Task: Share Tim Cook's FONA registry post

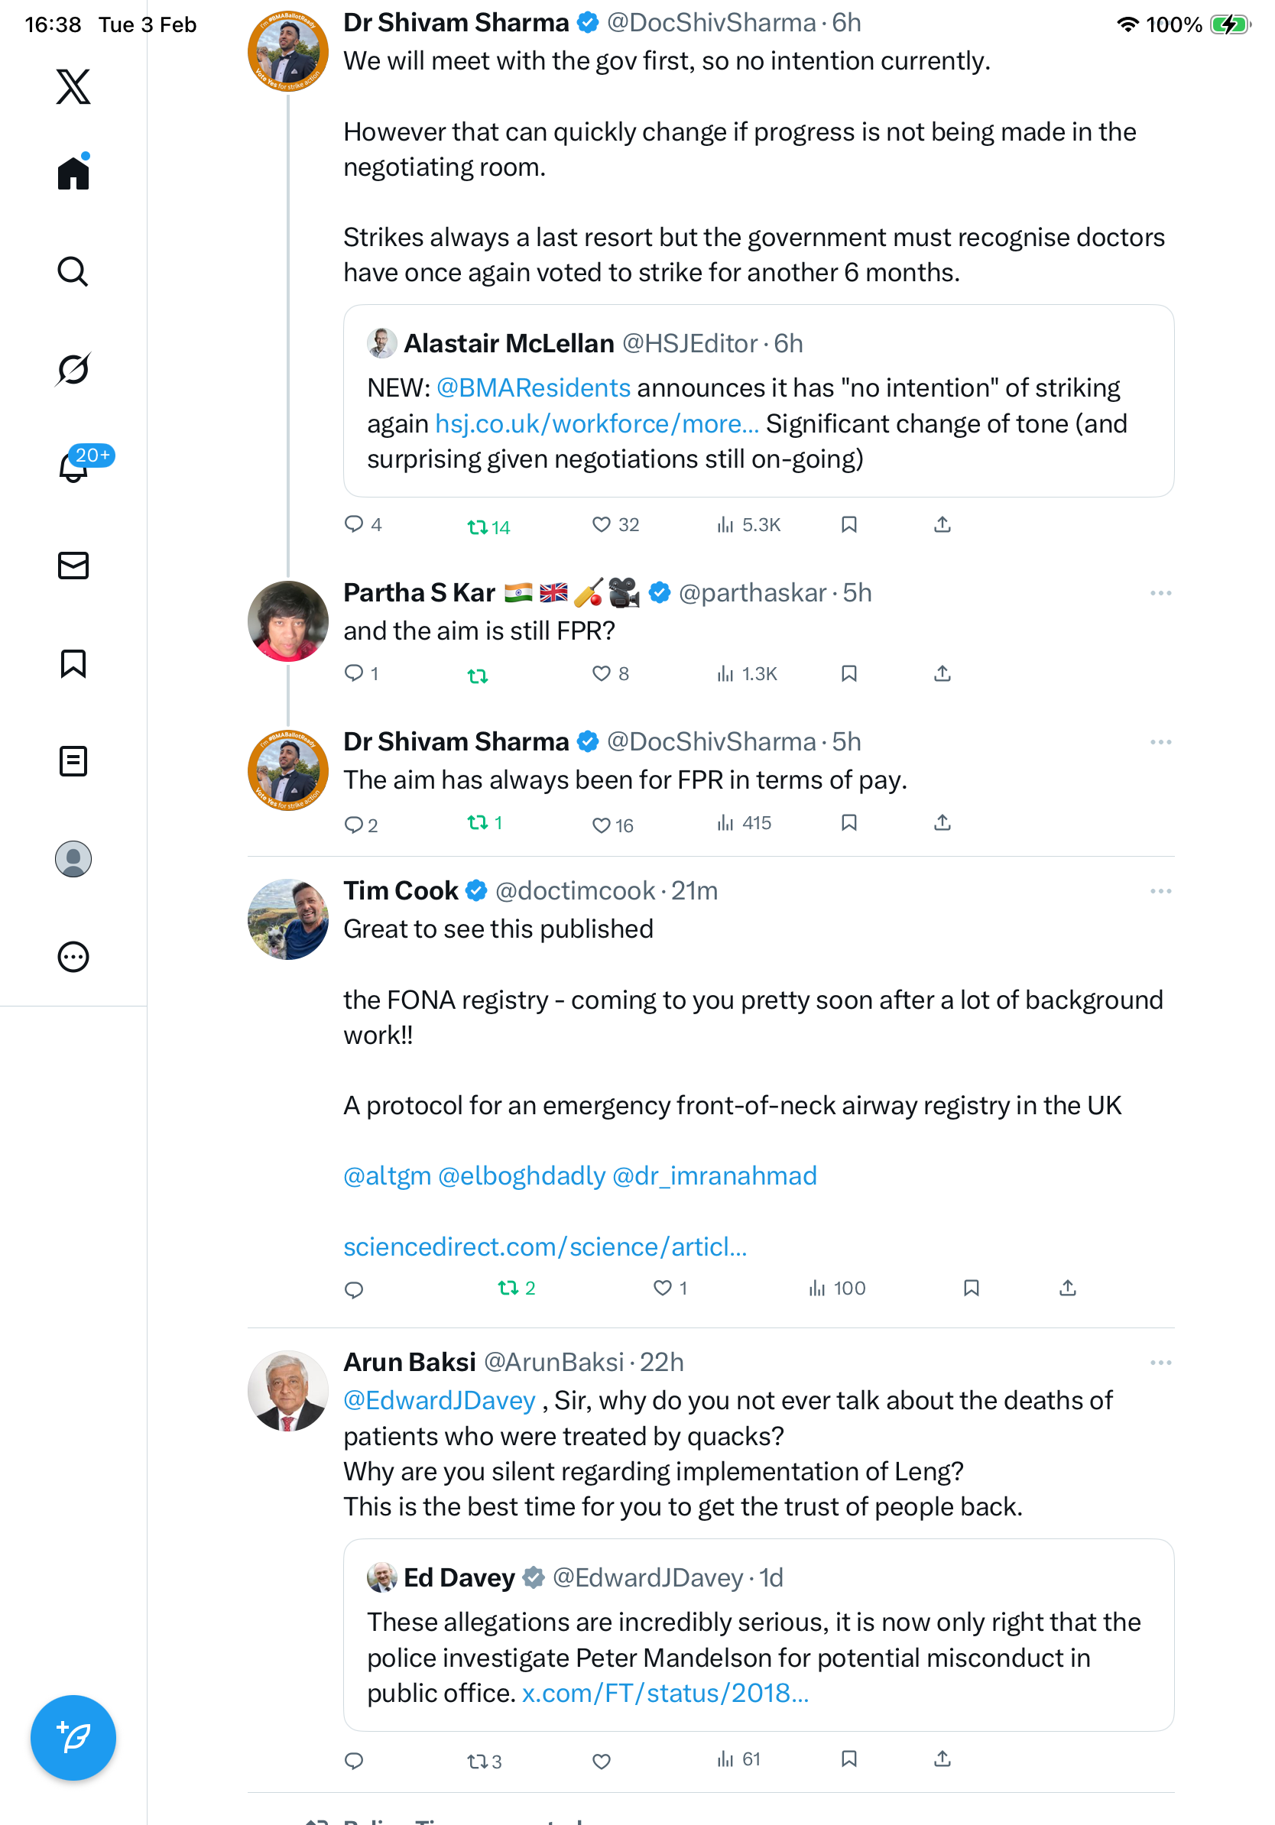Action: 1068,1288
